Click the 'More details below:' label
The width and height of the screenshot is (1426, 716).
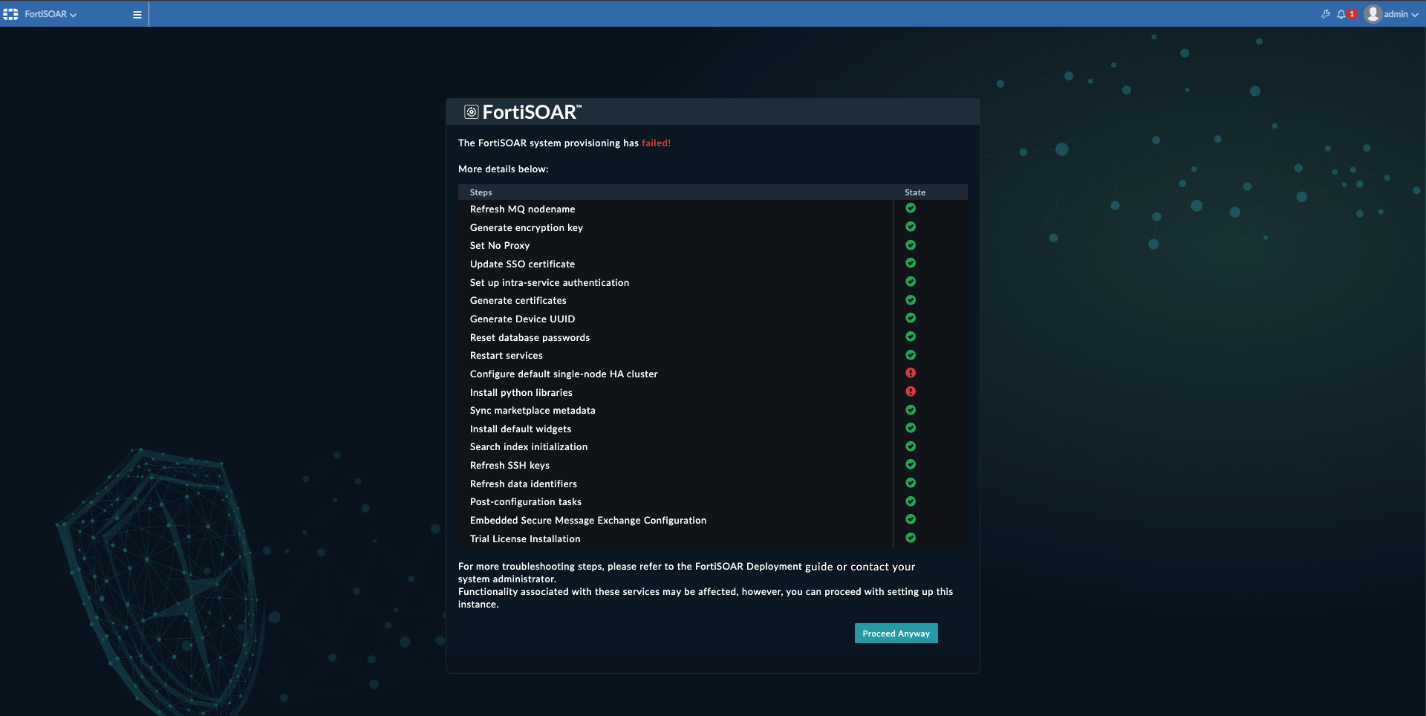(x=504, y=169)
